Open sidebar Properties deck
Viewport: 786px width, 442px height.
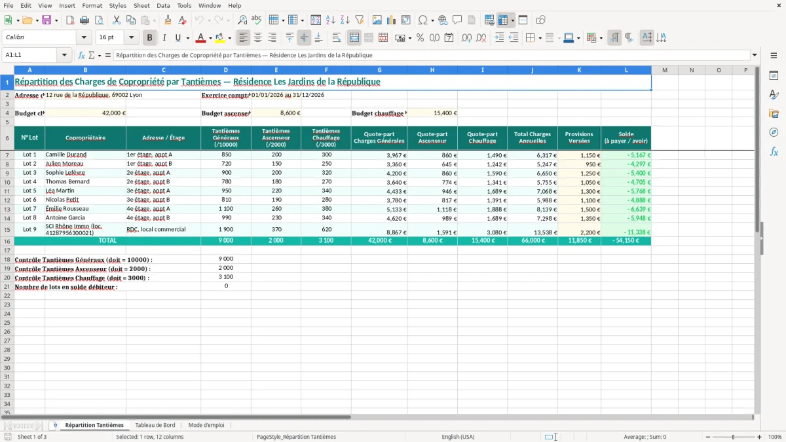point(774,75)
